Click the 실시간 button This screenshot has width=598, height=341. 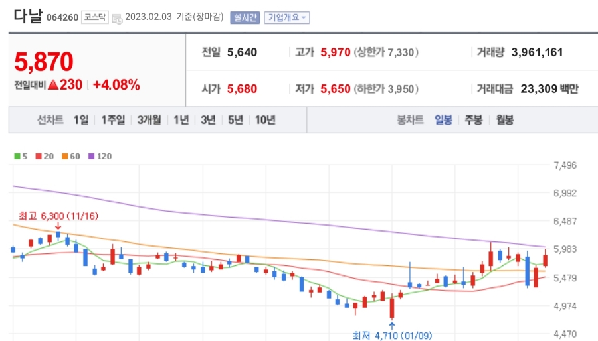pos(245,17)
